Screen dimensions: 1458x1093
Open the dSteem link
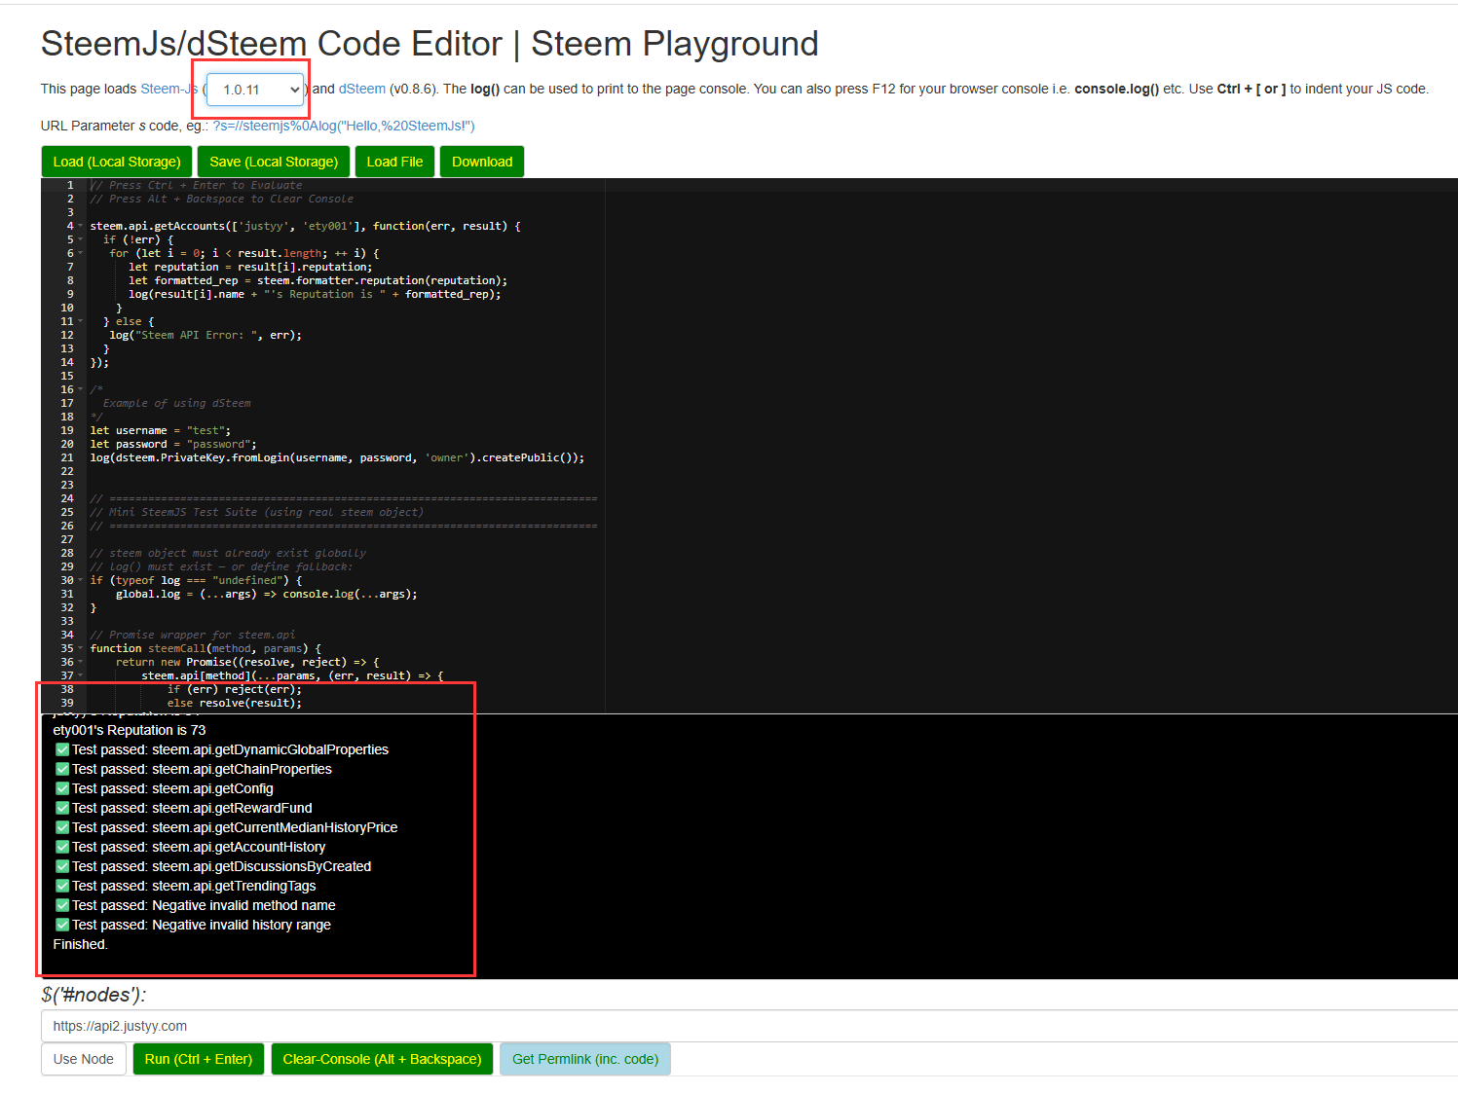click(x=362, y=89)
